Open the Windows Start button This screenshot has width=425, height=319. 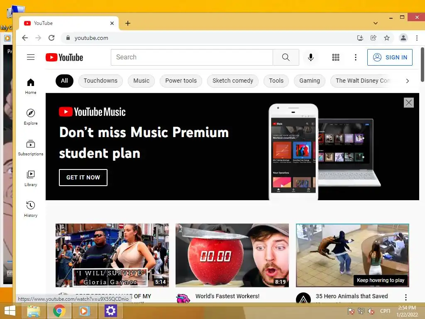(x=10, y=311)
